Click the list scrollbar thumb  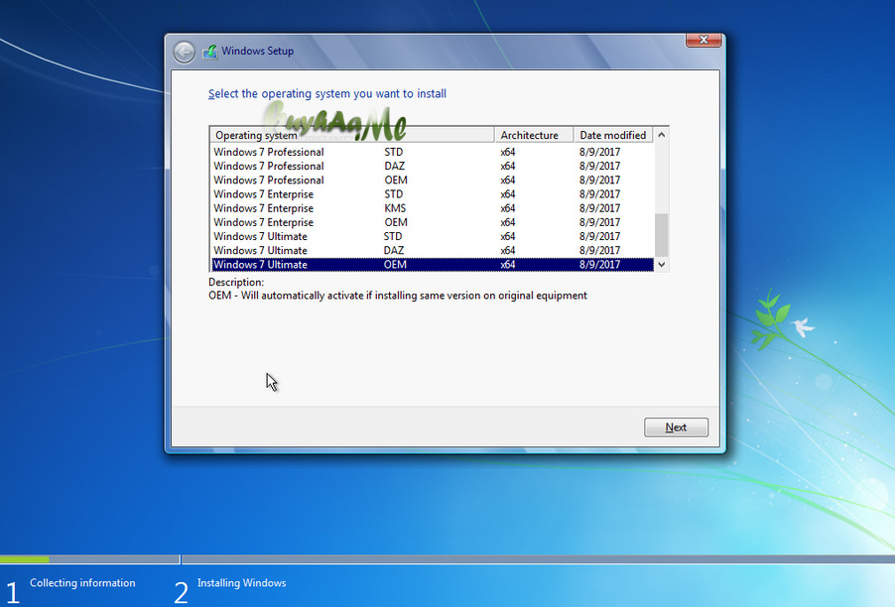tap(661, 235)
